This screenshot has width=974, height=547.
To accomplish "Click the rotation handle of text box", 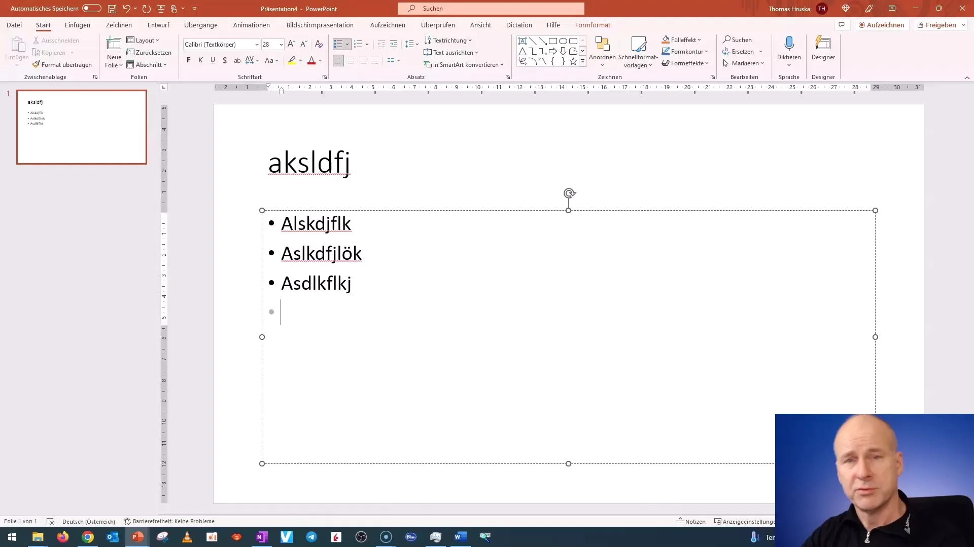I will coord(569,193).
